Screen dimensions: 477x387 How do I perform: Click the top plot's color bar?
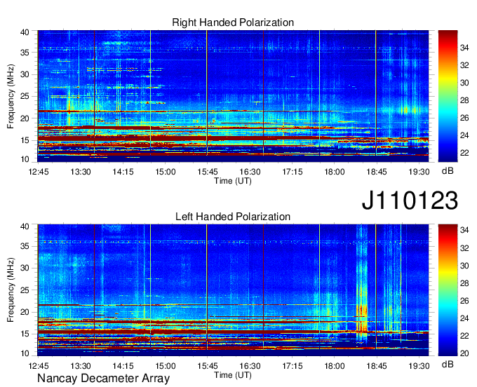(x=448, y=96)
